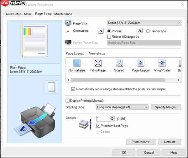This screenshot has height=158, width=188.
Task: Switch to the Maintenance tab
Action: pyautogui.click(x=63, y=14)
